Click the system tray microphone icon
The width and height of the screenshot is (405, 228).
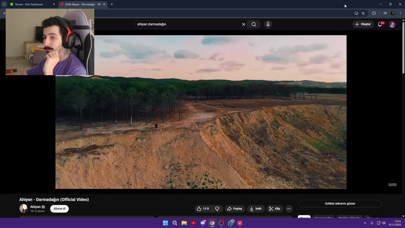pos(372,223)
